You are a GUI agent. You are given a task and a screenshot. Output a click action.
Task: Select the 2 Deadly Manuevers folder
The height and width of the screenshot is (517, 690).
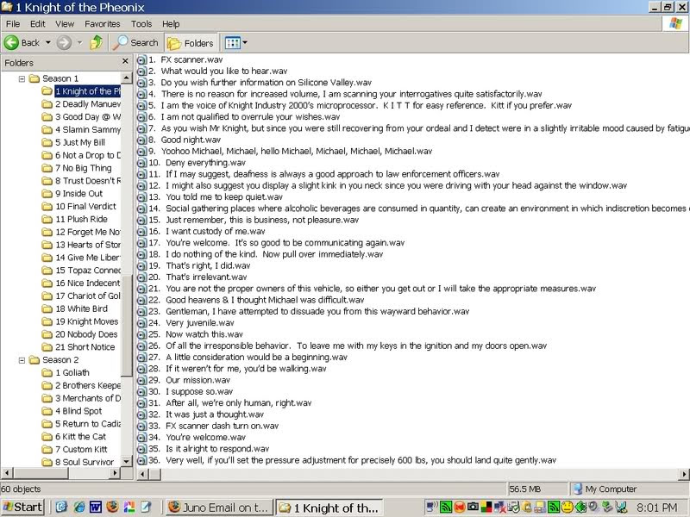88,103
